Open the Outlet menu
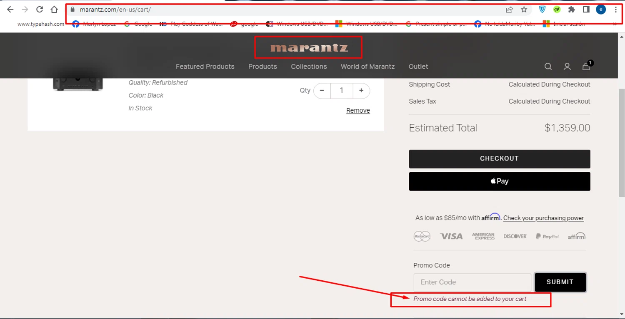Viewport: 625px width, 319px height. click(x=418, y=67)
